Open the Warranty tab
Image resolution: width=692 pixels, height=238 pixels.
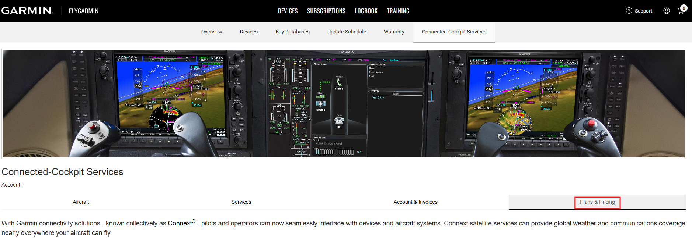394,32
